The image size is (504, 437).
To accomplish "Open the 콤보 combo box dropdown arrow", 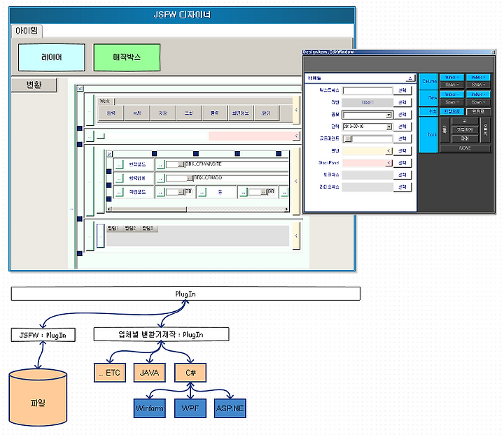I will 388,115.
